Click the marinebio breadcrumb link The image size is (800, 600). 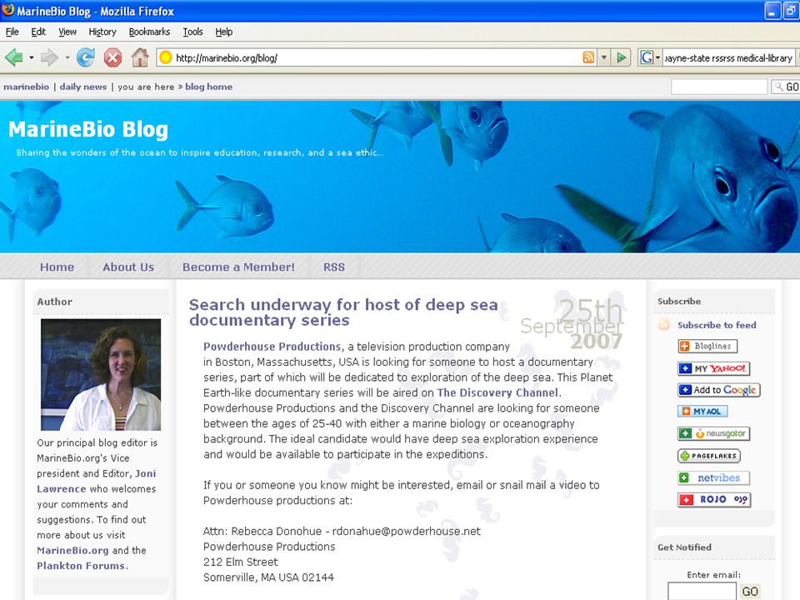(27, 87)
